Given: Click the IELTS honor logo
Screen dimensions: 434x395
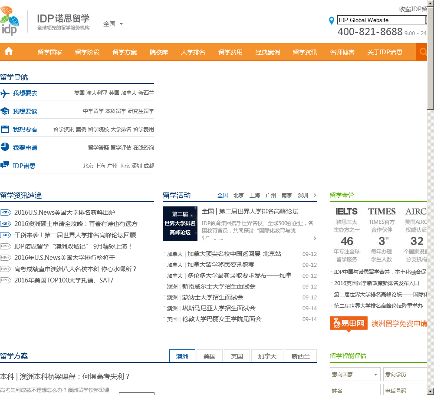Looking at the screenshot, I should tap(346, 212).
